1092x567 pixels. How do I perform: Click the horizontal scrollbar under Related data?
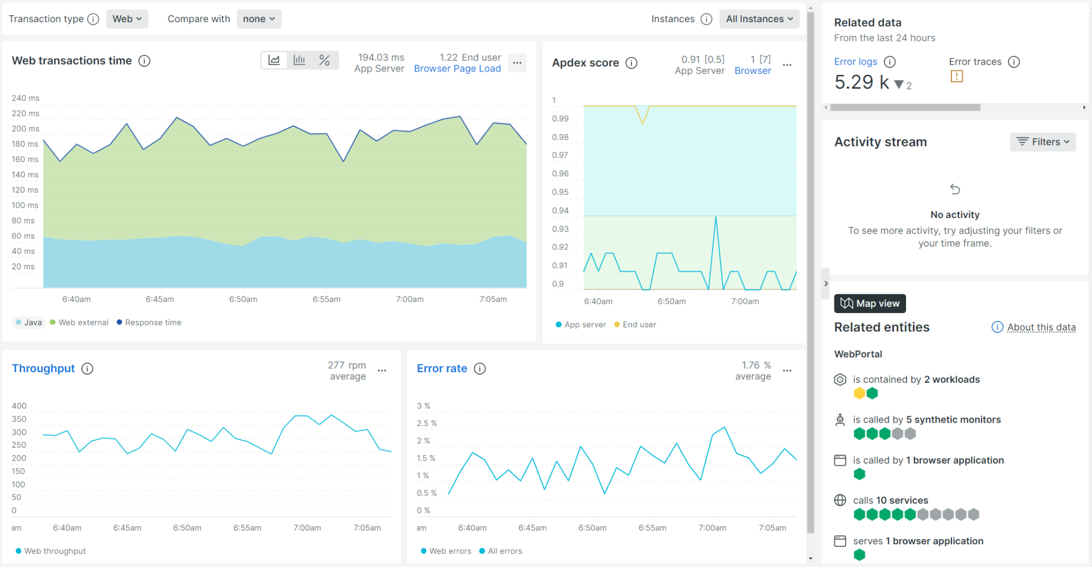pos(904,107)
